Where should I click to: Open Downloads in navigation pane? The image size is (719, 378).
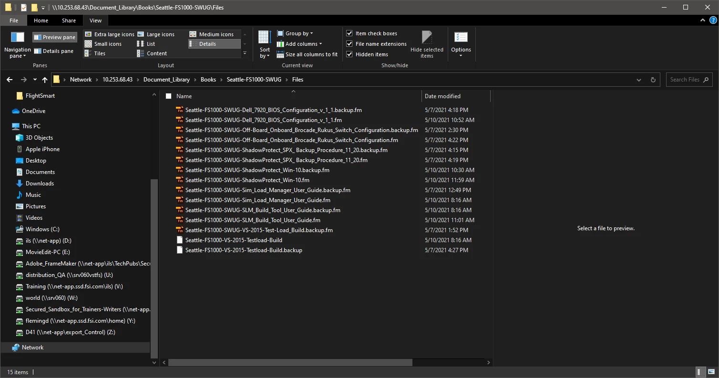click(40, 184)
